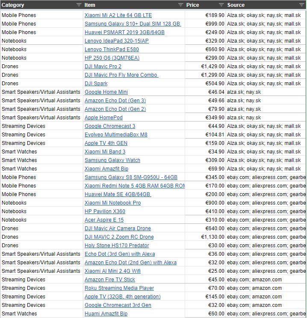Open Amazon Echo Dot (Gen 2) link
This screenshot has height=318, width=307.
click(115, 109)
